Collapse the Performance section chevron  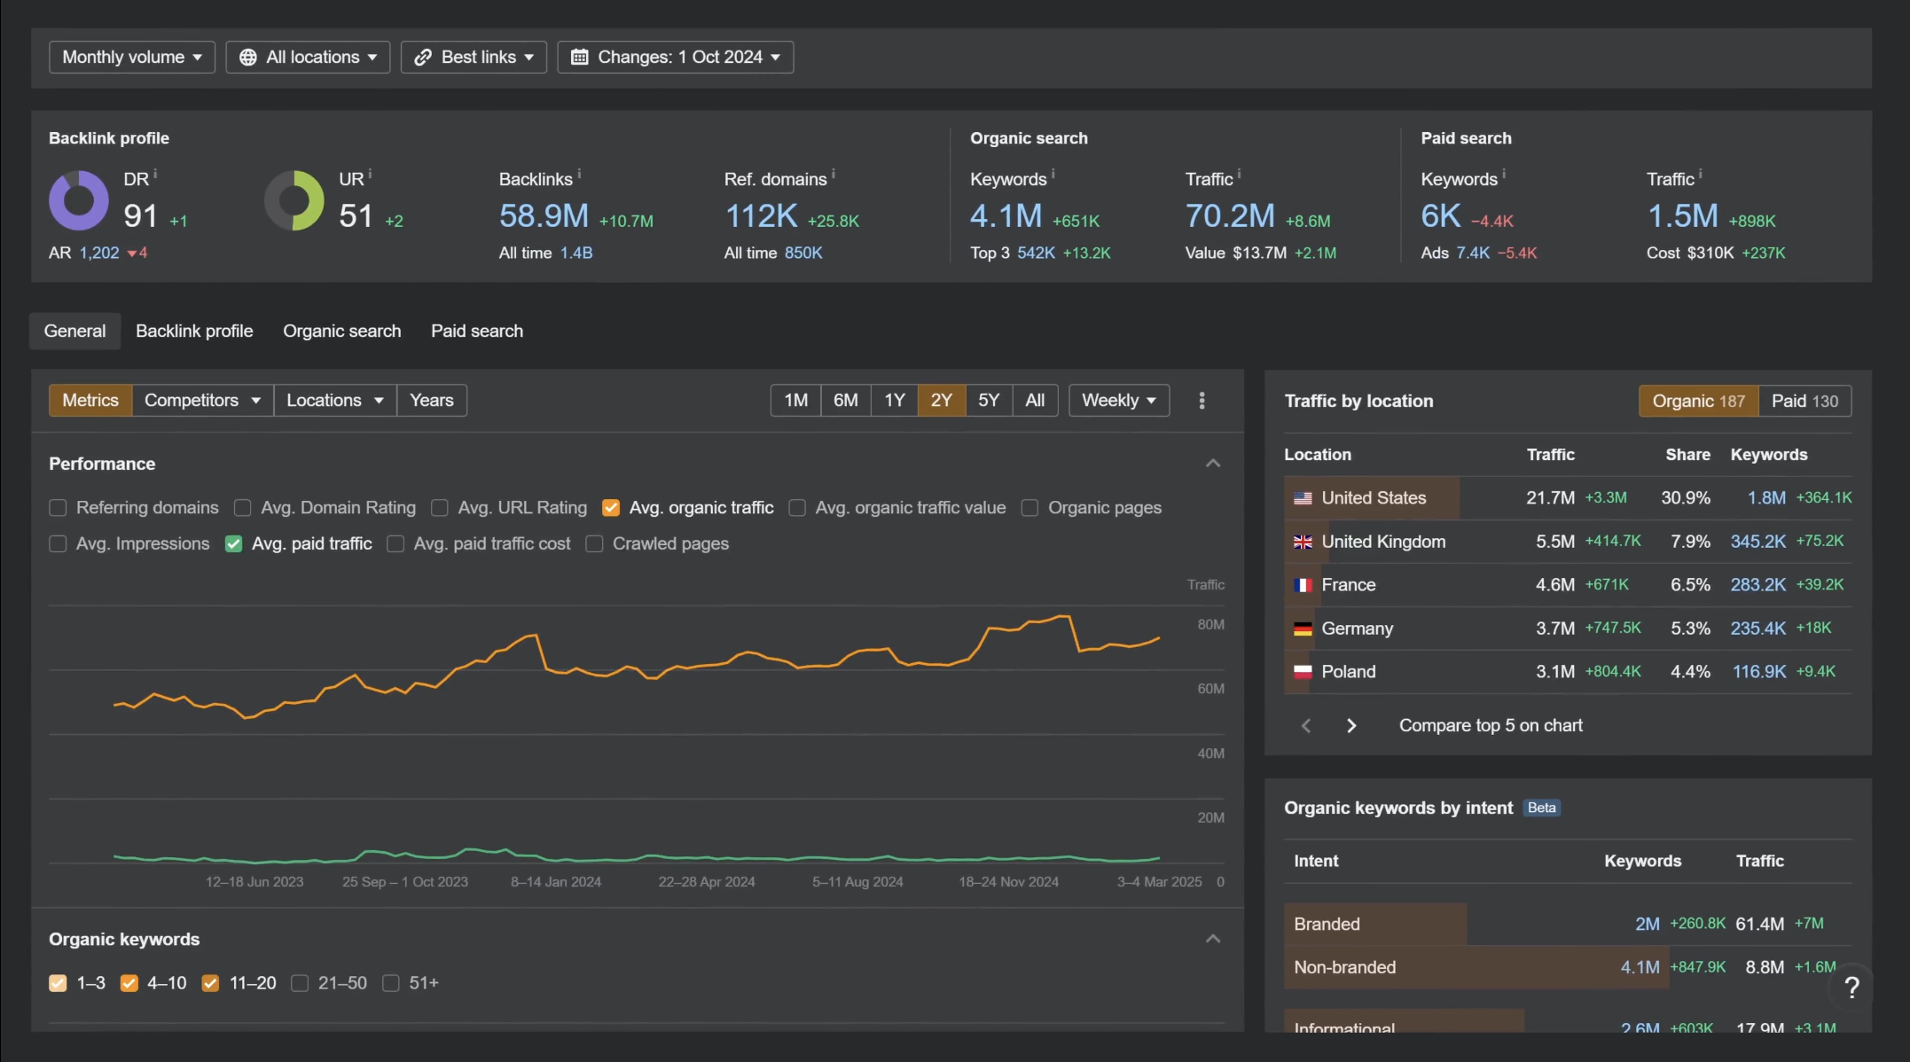1212,463
